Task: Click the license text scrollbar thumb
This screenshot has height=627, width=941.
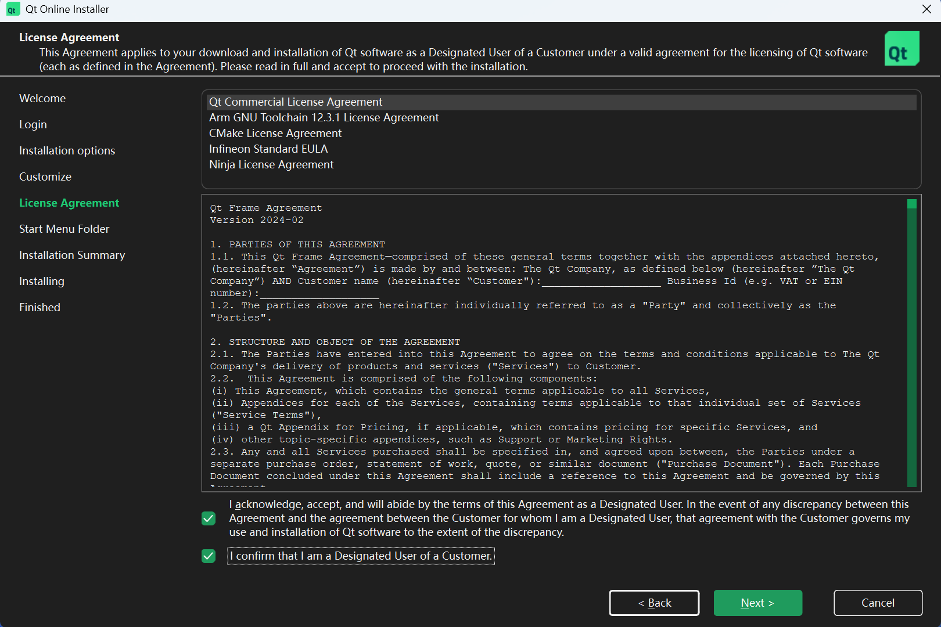Action: [x=912, y=204]
